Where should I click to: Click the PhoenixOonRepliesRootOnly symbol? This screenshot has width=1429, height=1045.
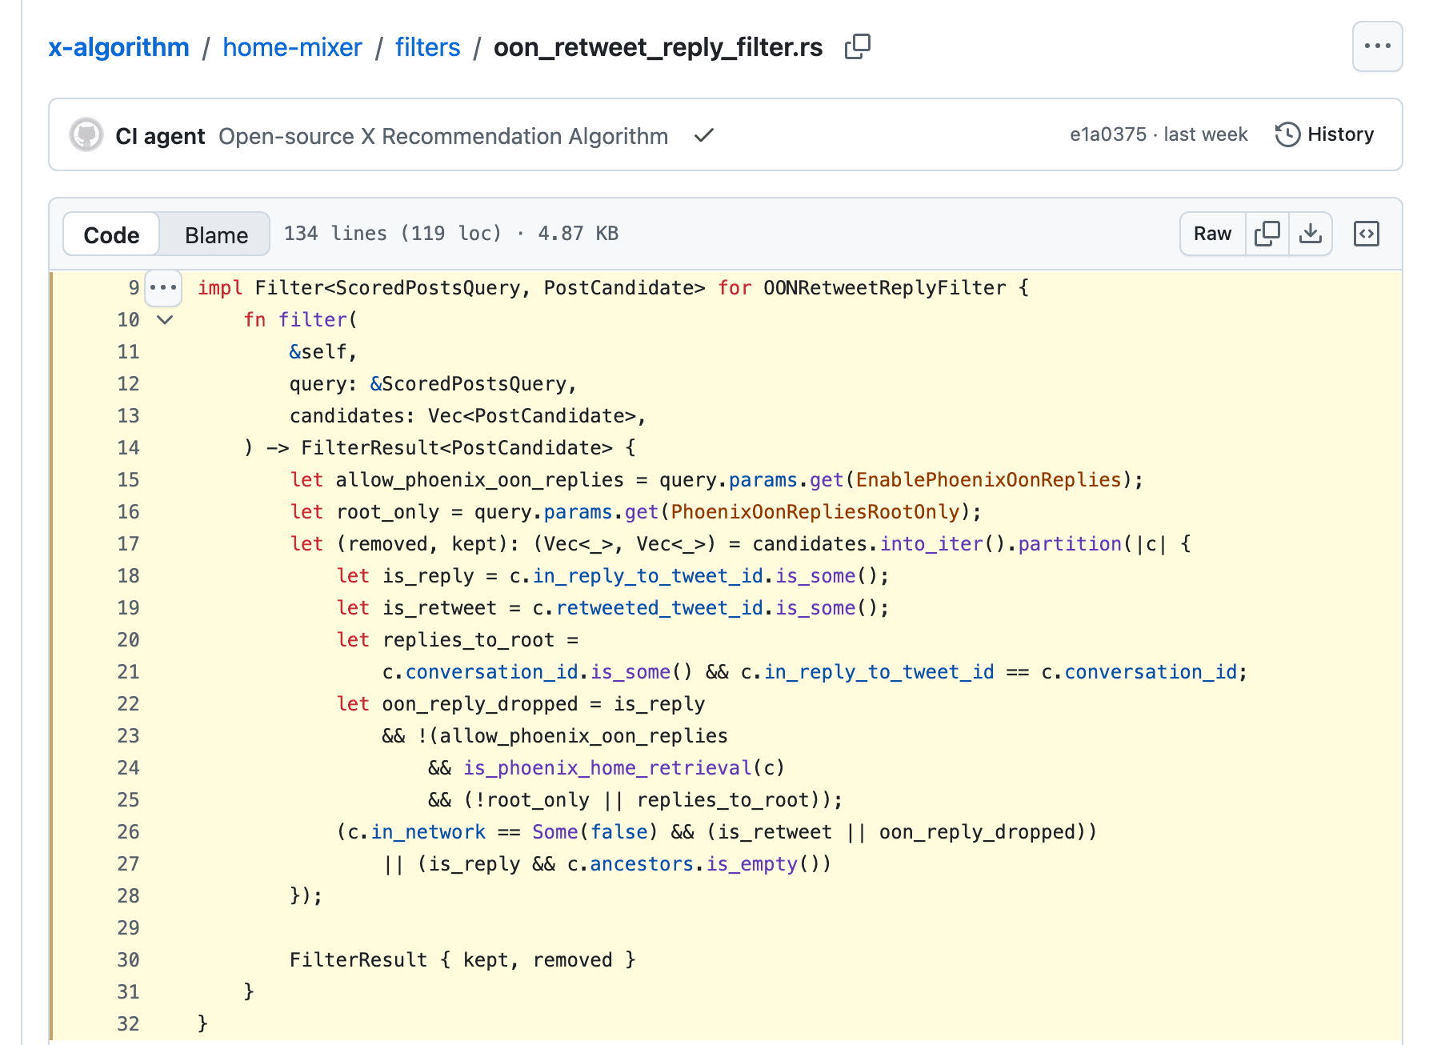(815, 512)
